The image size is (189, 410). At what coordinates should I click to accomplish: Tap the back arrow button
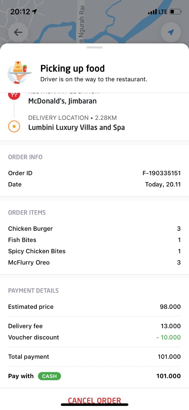tap(18, 32)
